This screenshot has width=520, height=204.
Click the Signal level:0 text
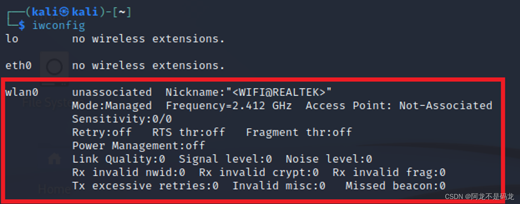(x=225, y=159)
